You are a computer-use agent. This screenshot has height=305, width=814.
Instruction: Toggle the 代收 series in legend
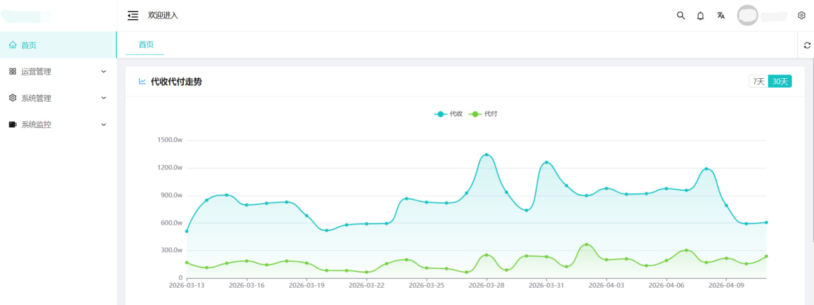click(449, 114)
